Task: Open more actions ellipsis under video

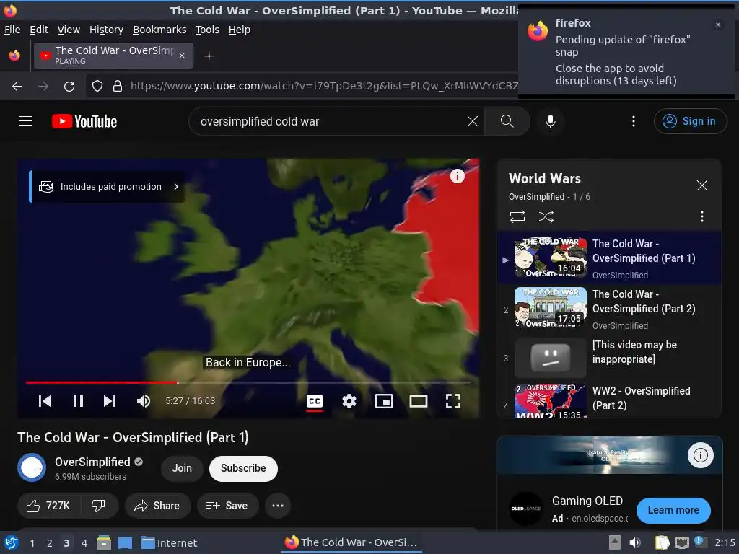Action: coord(278,506)
